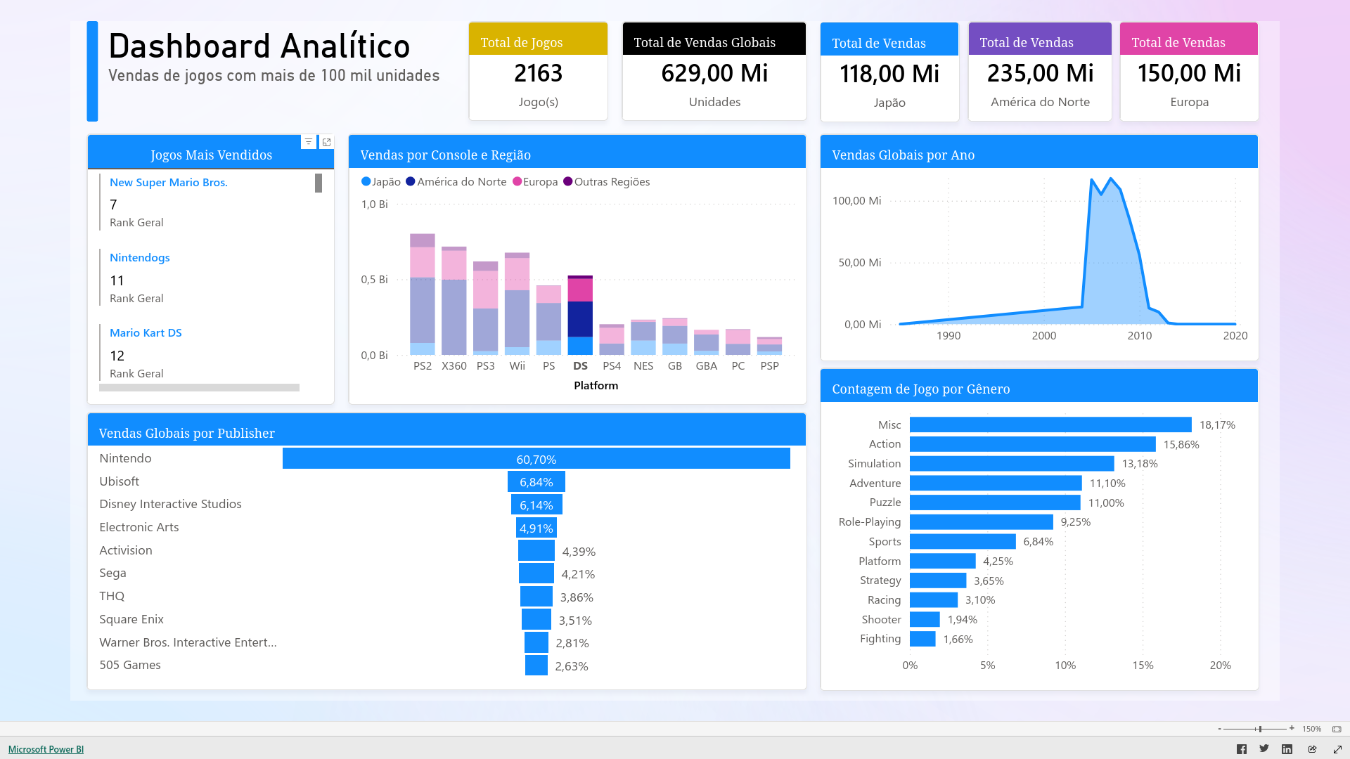Select the THQ funnel bar
This screenshot has height=759, width=1350.
[536, 597]
